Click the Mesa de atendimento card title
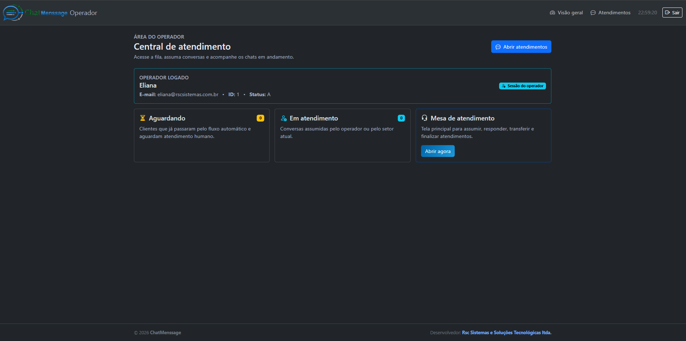The image size is (686, 341). pos(462,118)
